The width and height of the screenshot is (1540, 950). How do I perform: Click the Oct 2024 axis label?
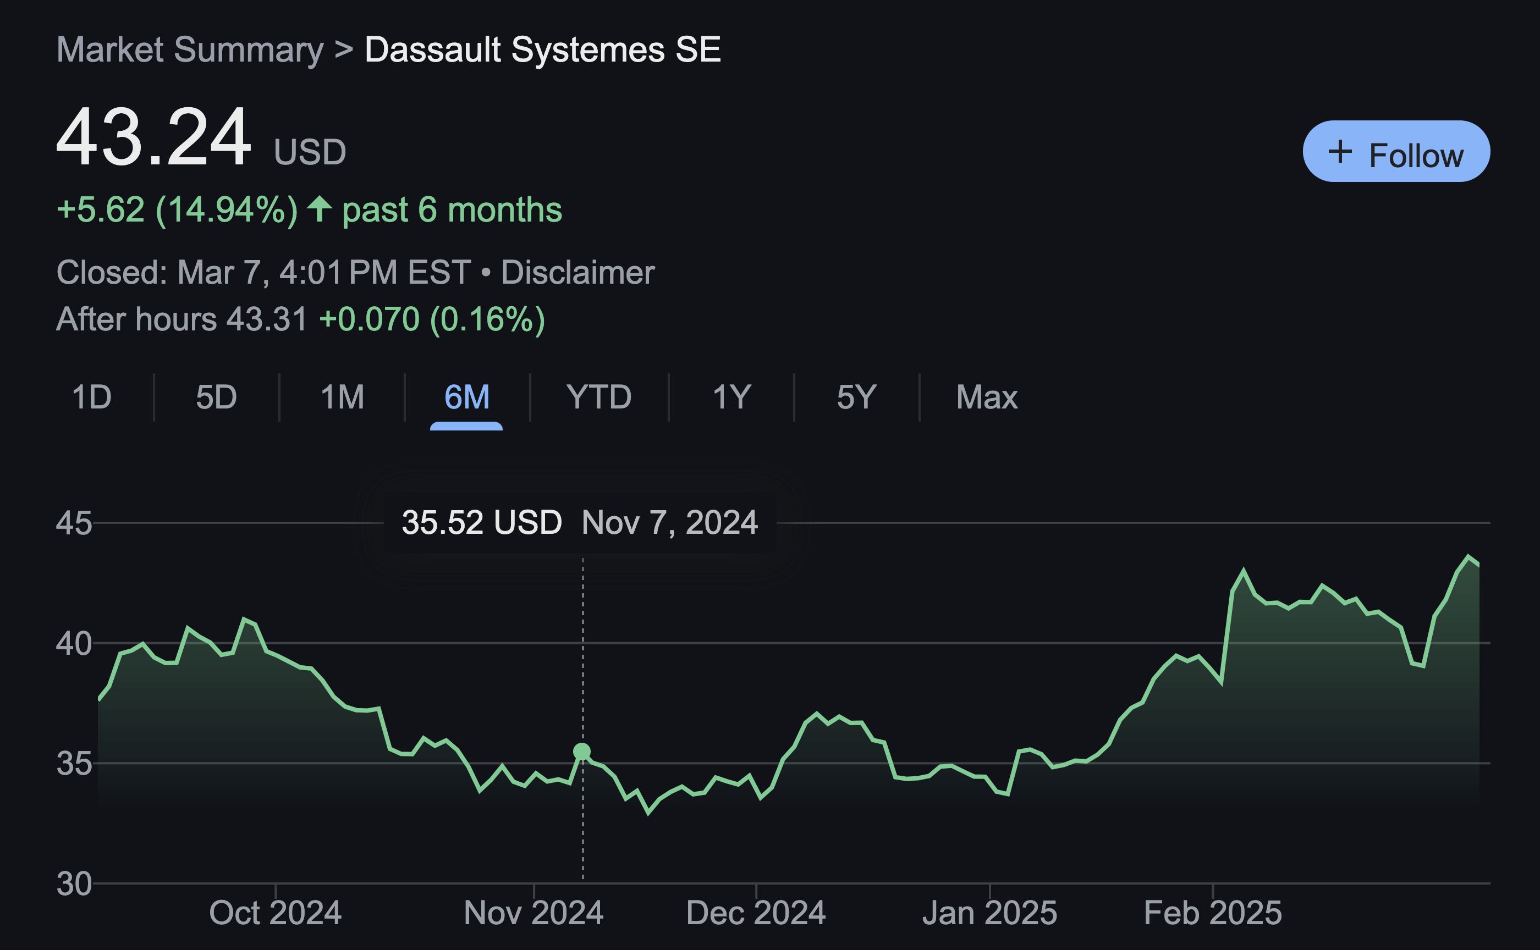pos(276,912)
